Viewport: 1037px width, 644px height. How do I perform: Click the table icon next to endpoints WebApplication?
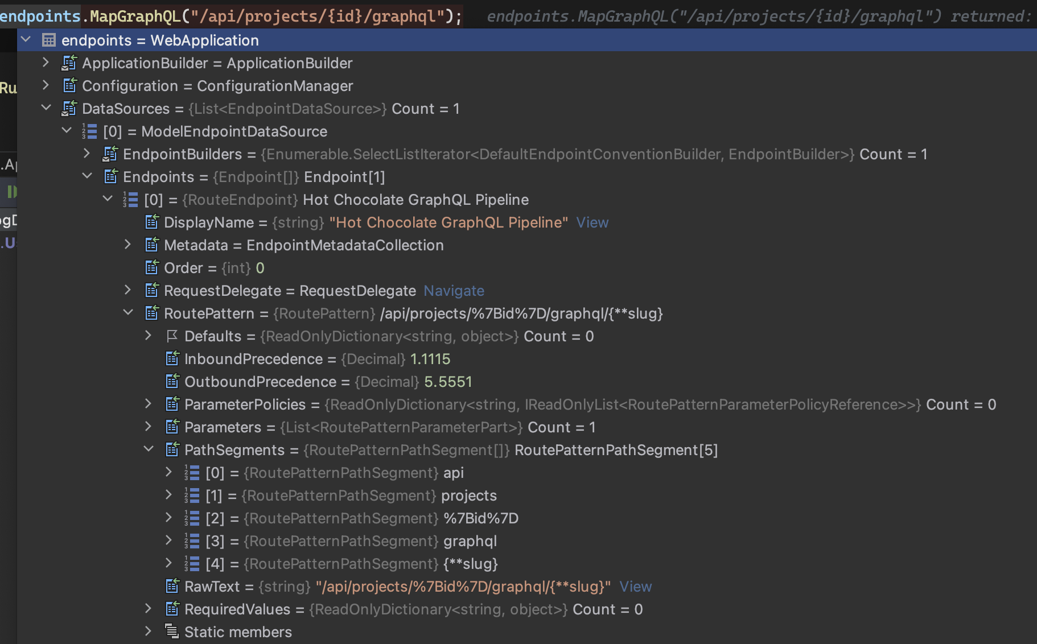48,40
